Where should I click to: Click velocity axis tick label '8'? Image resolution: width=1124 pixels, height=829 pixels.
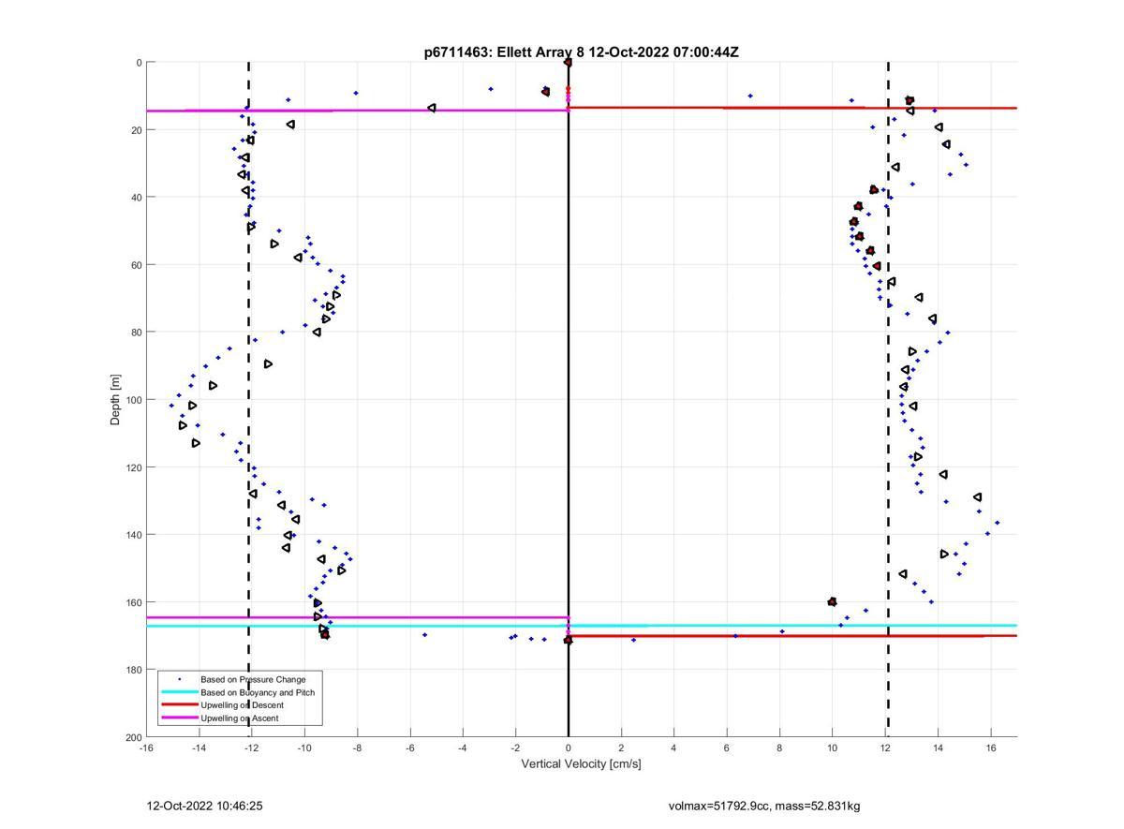point(779,748)
